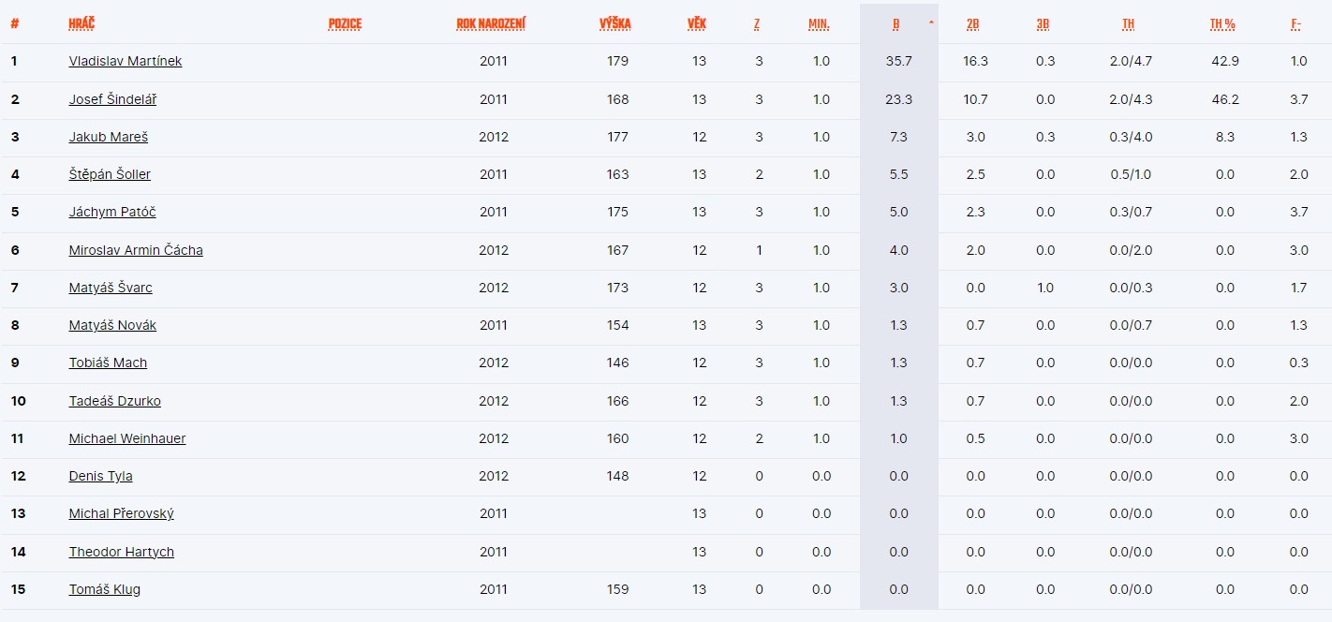Sort table by HRÁČ column header
The image size is (1332, 622).
(81, 23)
